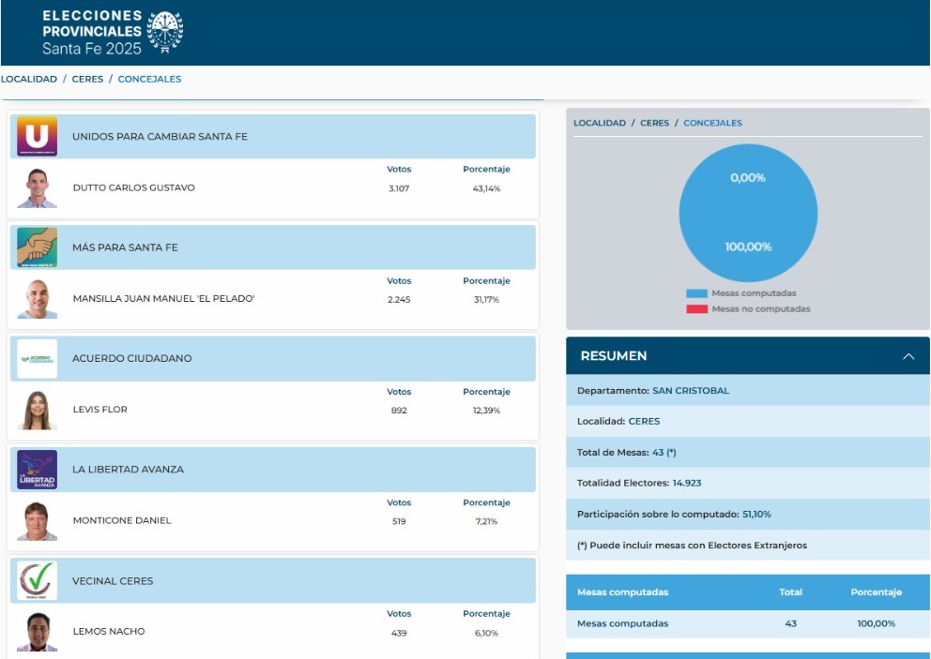Viewport: 931px width, 659px height.
Task: Click Dutto Carlos Gustavo candidate photo
Action: 37,188
